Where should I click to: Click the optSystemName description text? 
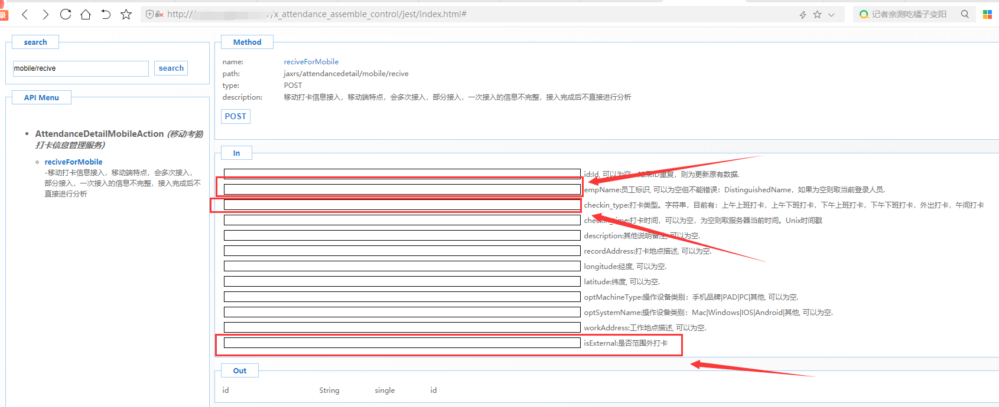pos(708,312)
